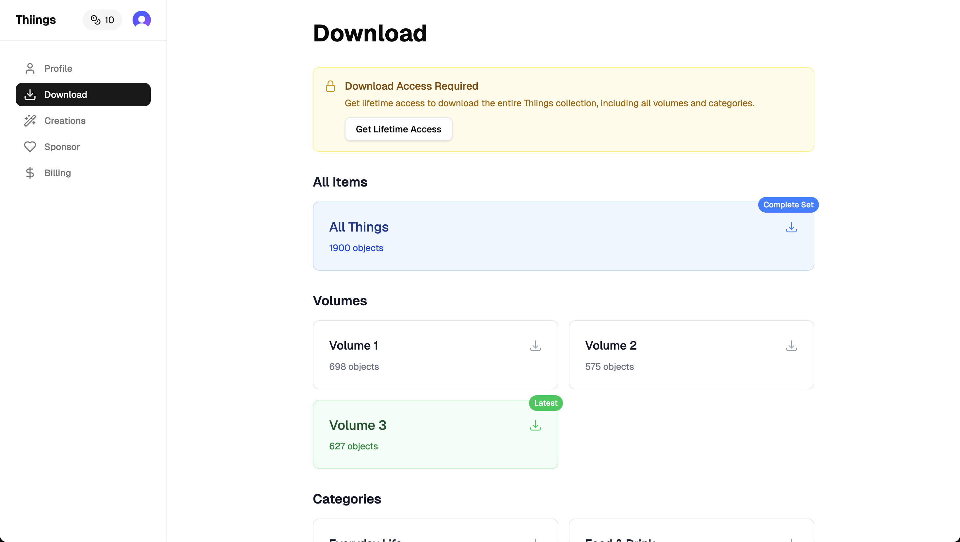Screen dimensions: 960x542
Task: Click the Volume 3 download icon
Action: (x=535, y=425)
